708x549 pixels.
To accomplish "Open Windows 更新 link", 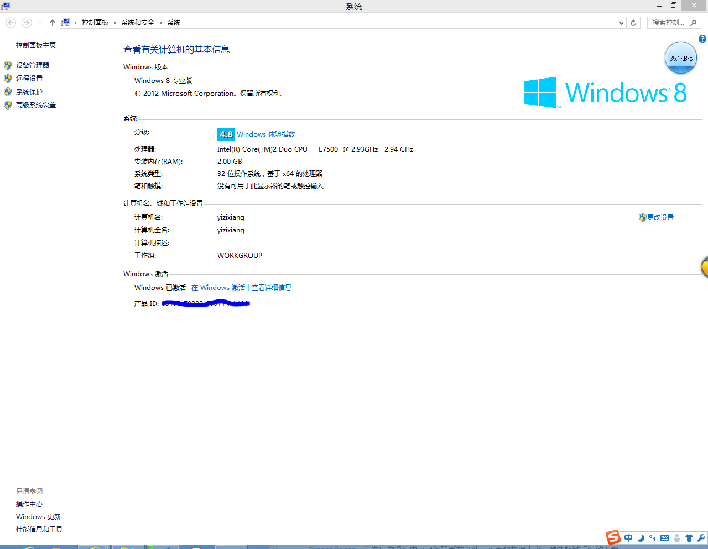I will (39, 517).
